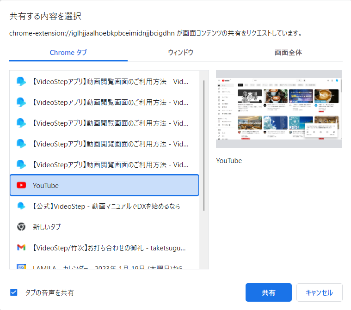Click the Chrome icon beside 新しいタブ
The width and height of the screenshot is (351, 310).
(21, 227)
